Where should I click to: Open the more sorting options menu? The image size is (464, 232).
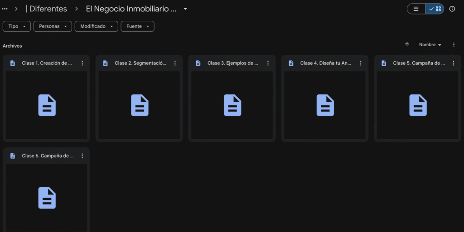tap(454, 44)
